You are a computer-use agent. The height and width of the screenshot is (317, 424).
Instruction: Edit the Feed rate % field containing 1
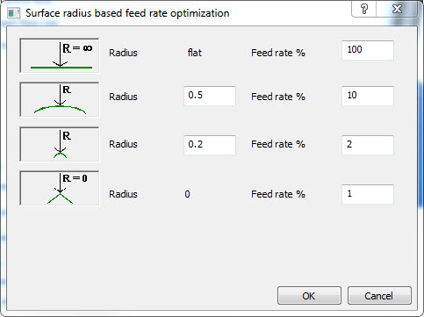(368, 194)
